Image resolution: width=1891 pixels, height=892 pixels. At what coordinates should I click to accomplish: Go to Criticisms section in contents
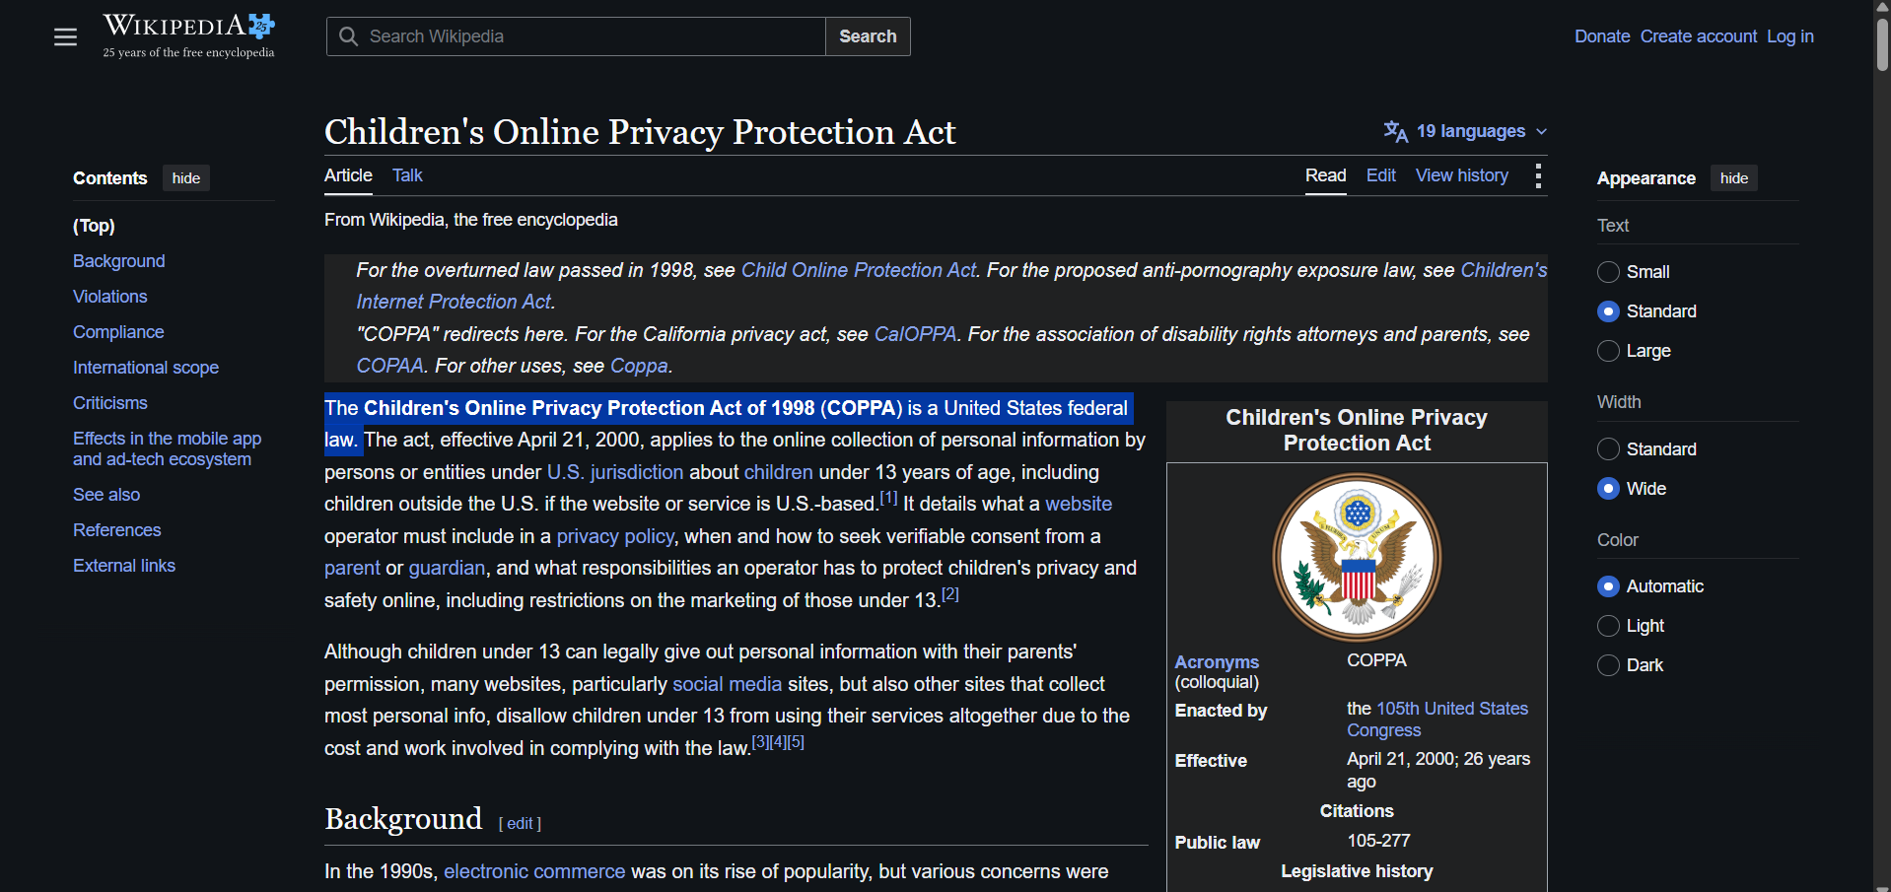pyautogui.click(x=110, y=403)
